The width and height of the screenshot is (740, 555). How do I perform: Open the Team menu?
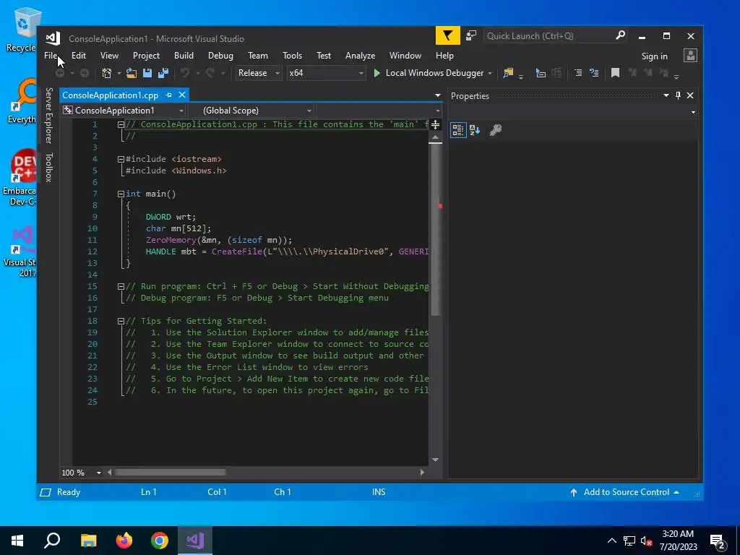coord(258,56)
